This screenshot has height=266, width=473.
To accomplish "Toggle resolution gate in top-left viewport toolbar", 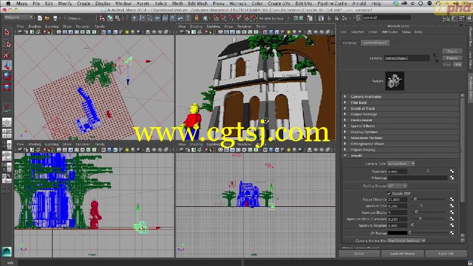I will 71,32.
